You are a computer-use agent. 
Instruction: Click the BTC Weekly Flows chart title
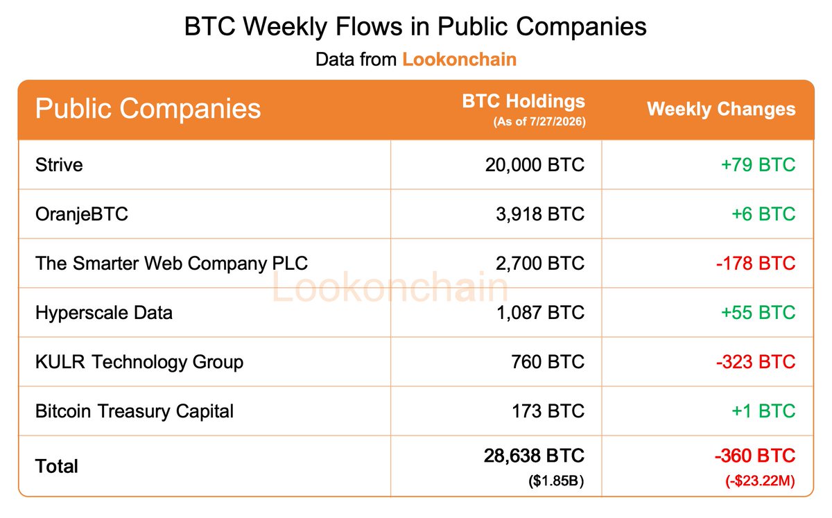pos(415,26)
